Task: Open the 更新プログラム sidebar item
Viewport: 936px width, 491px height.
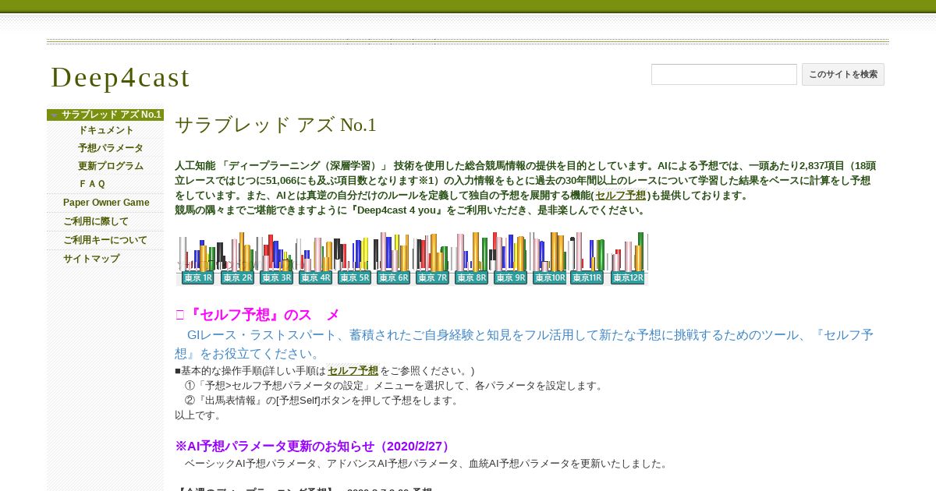Action: click(111, 166)
